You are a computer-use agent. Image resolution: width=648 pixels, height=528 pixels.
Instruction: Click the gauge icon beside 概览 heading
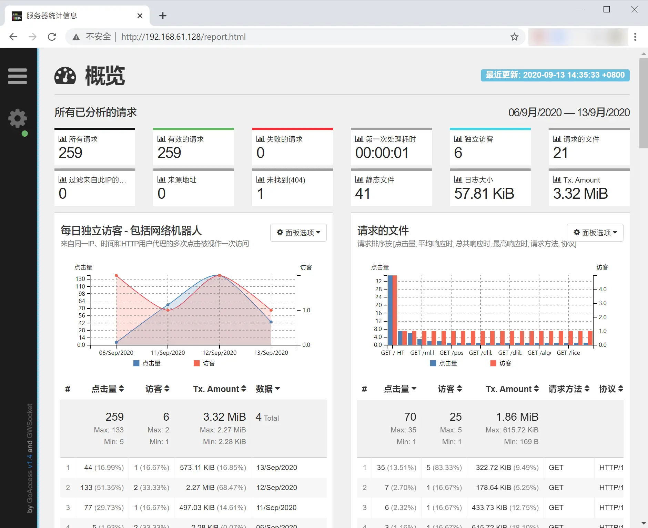[x=65, y=76]
